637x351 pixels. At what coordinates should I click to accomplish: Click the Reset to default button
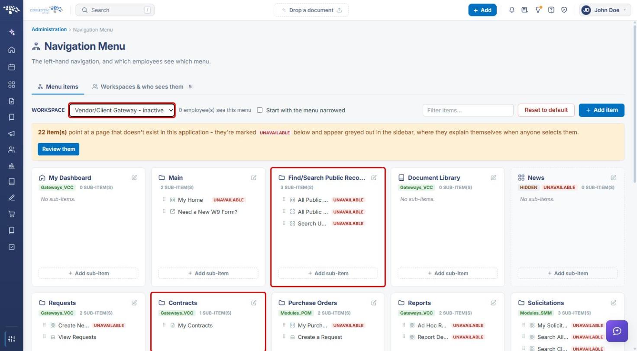point(546,110)
